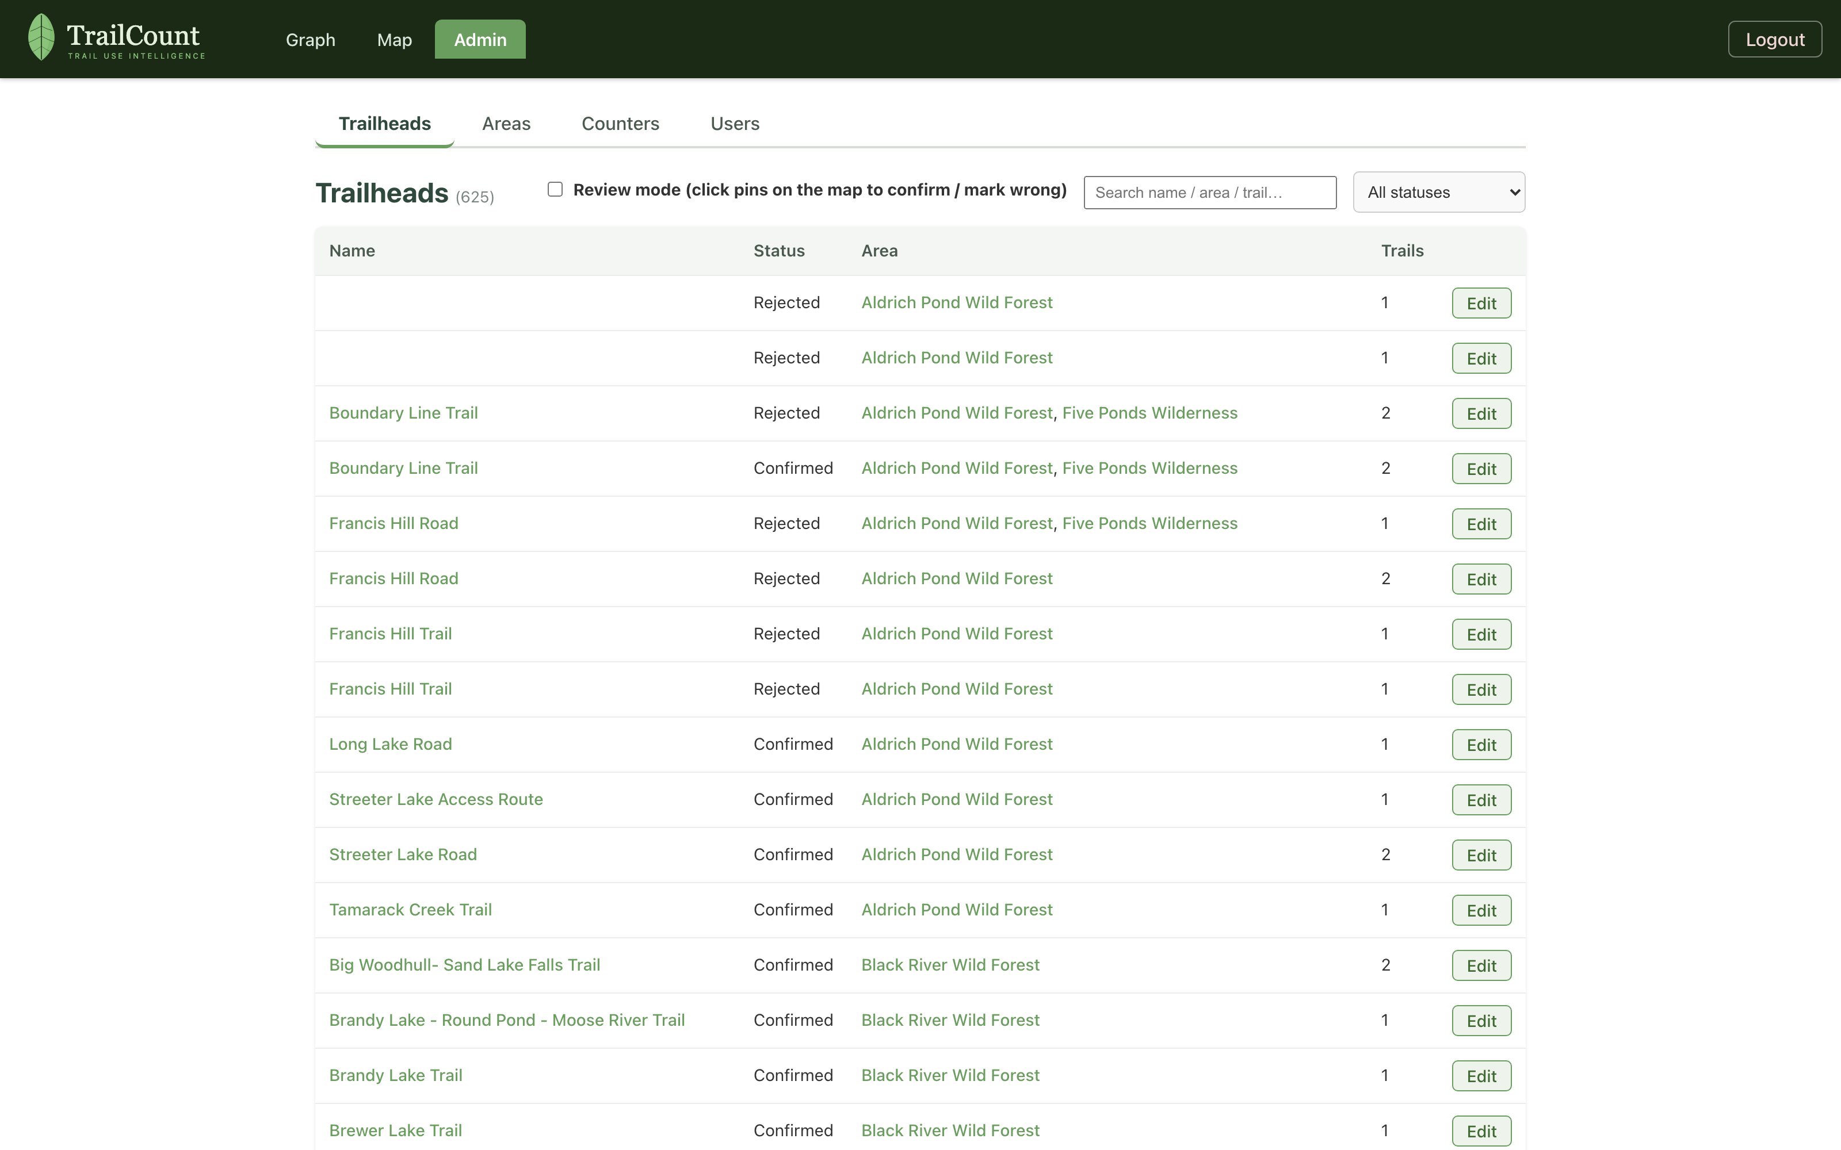Edit the Long Lake Road row
The image size is (1841, 1150).
click(1481, 745)
